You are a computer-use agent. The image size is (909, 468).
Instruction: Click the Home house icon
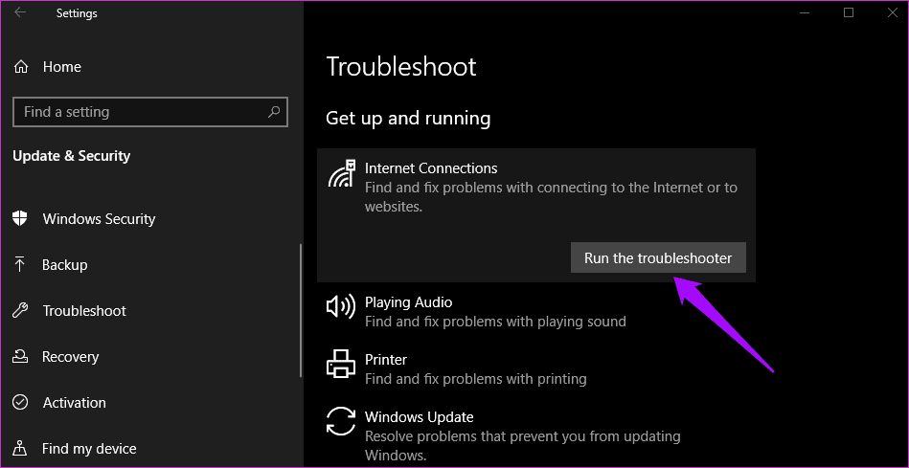coord(21,67)
